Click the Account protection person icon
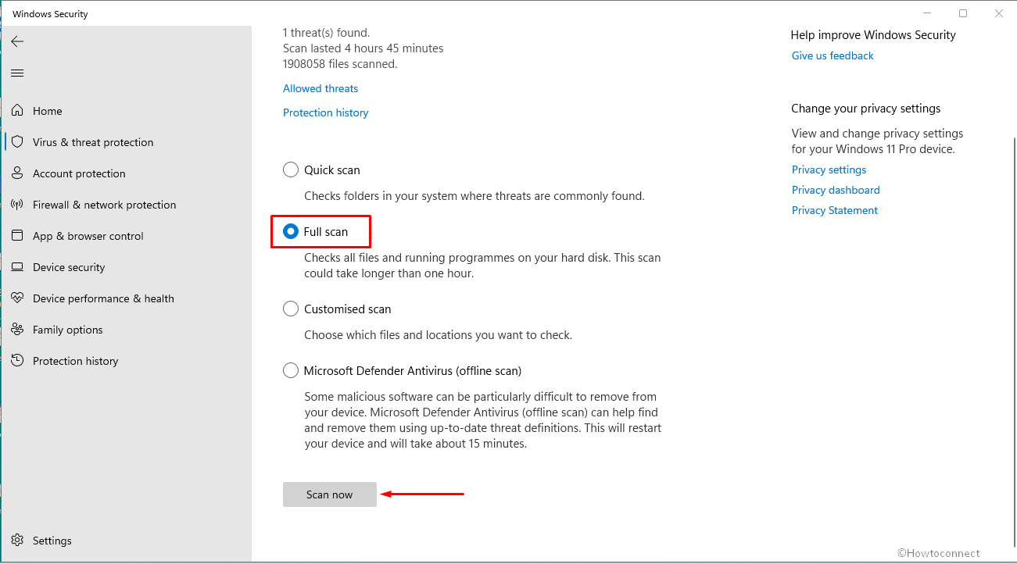Image resolution: width=1017 pixels, height=564 pixels. (x=17, y=173)
